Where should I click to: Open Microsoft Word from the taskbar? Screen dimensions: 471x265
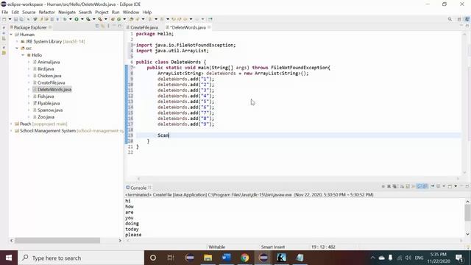click(x=226, y=258)
